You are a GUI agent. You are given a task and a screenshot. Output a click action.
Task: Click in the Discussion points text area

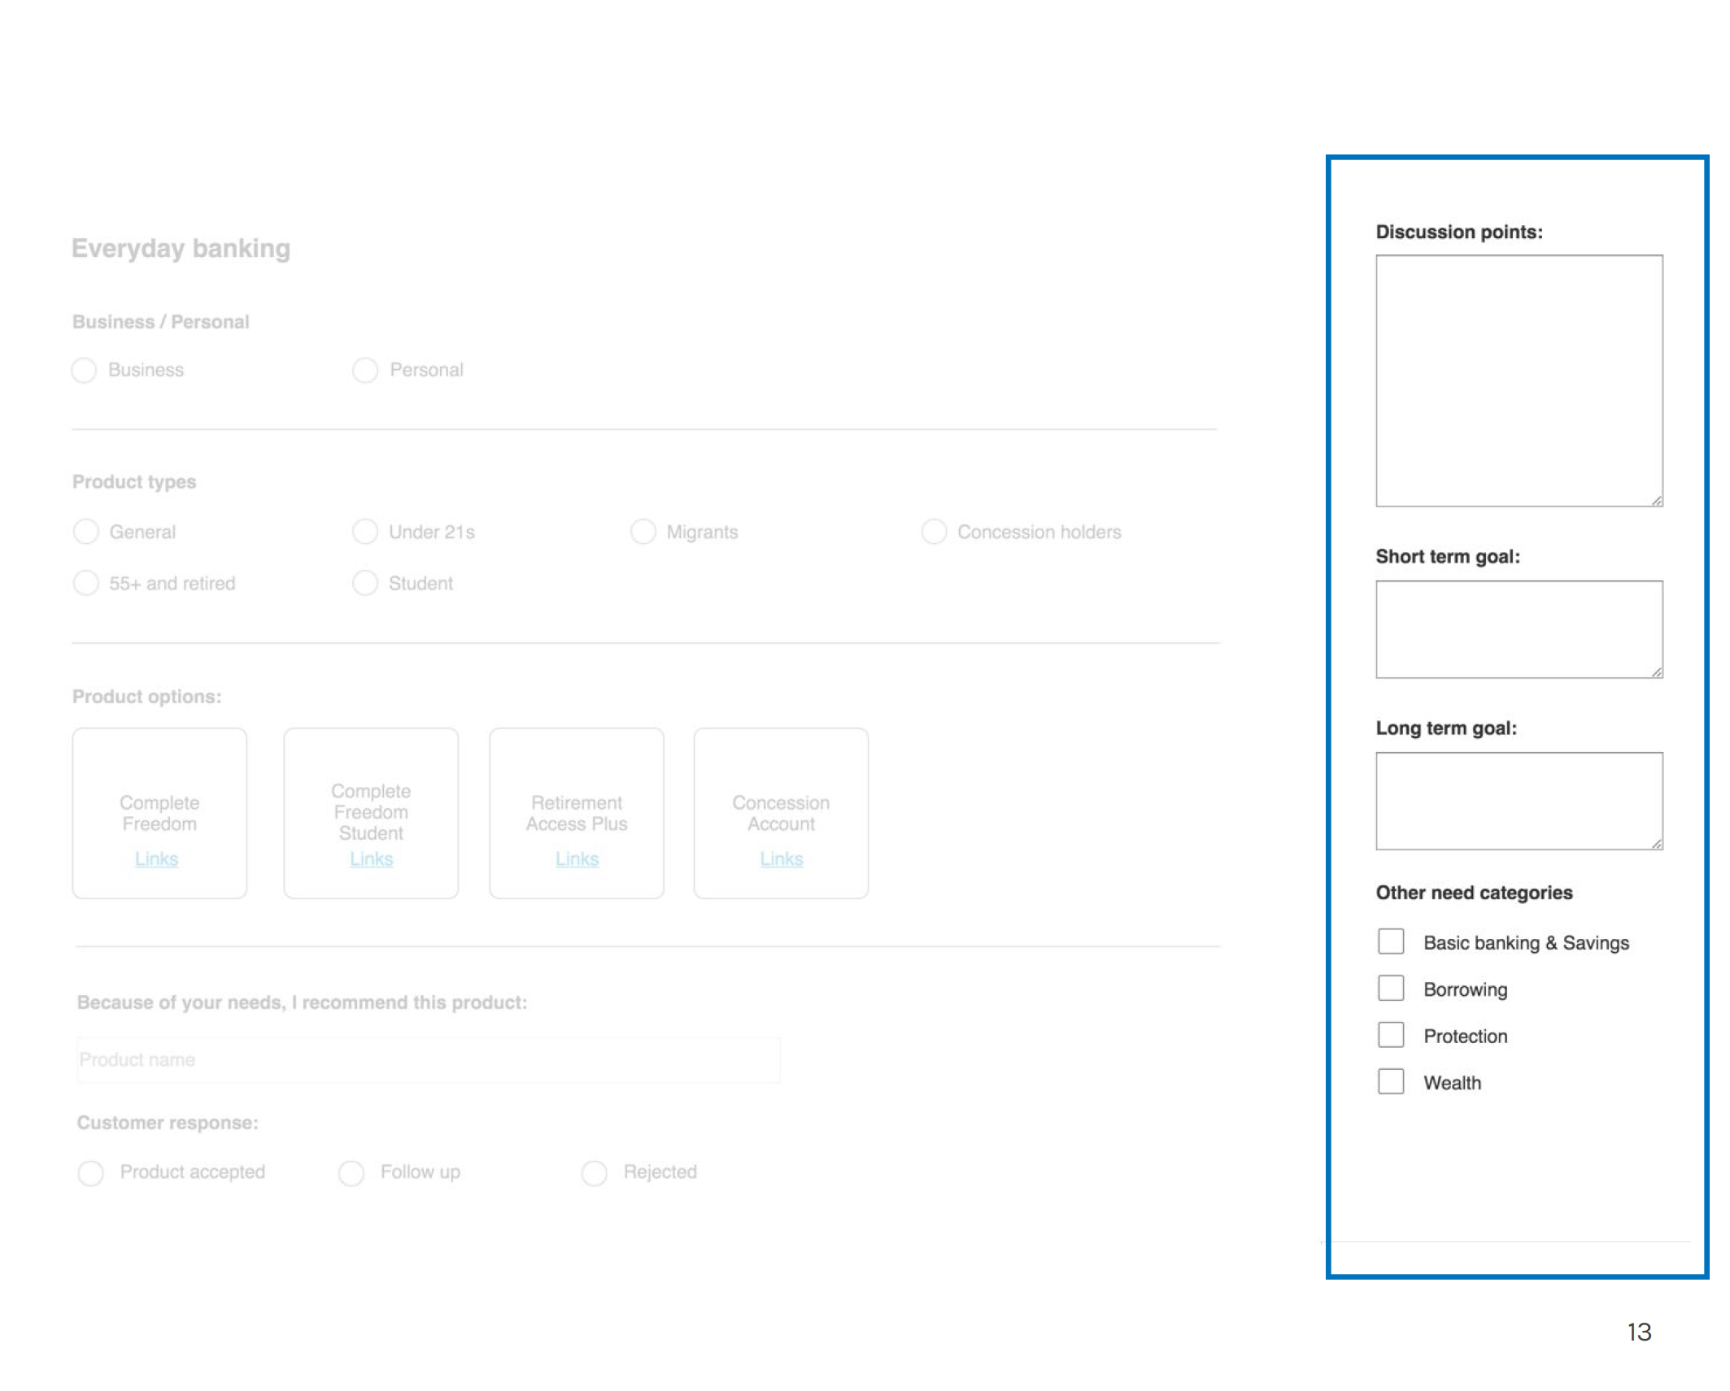click(1519, 380)
